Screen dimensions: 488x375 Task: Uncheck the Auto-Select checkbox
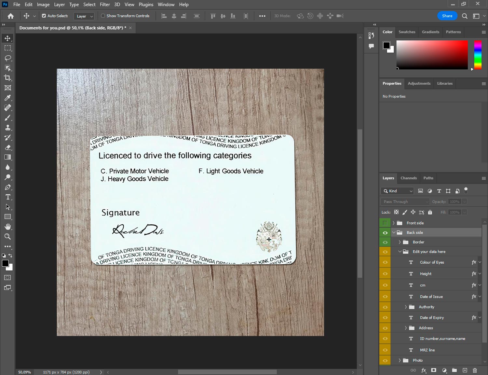[44, 16]
